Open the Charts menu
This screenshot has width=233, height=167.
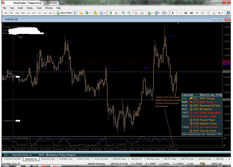(29, 8)
